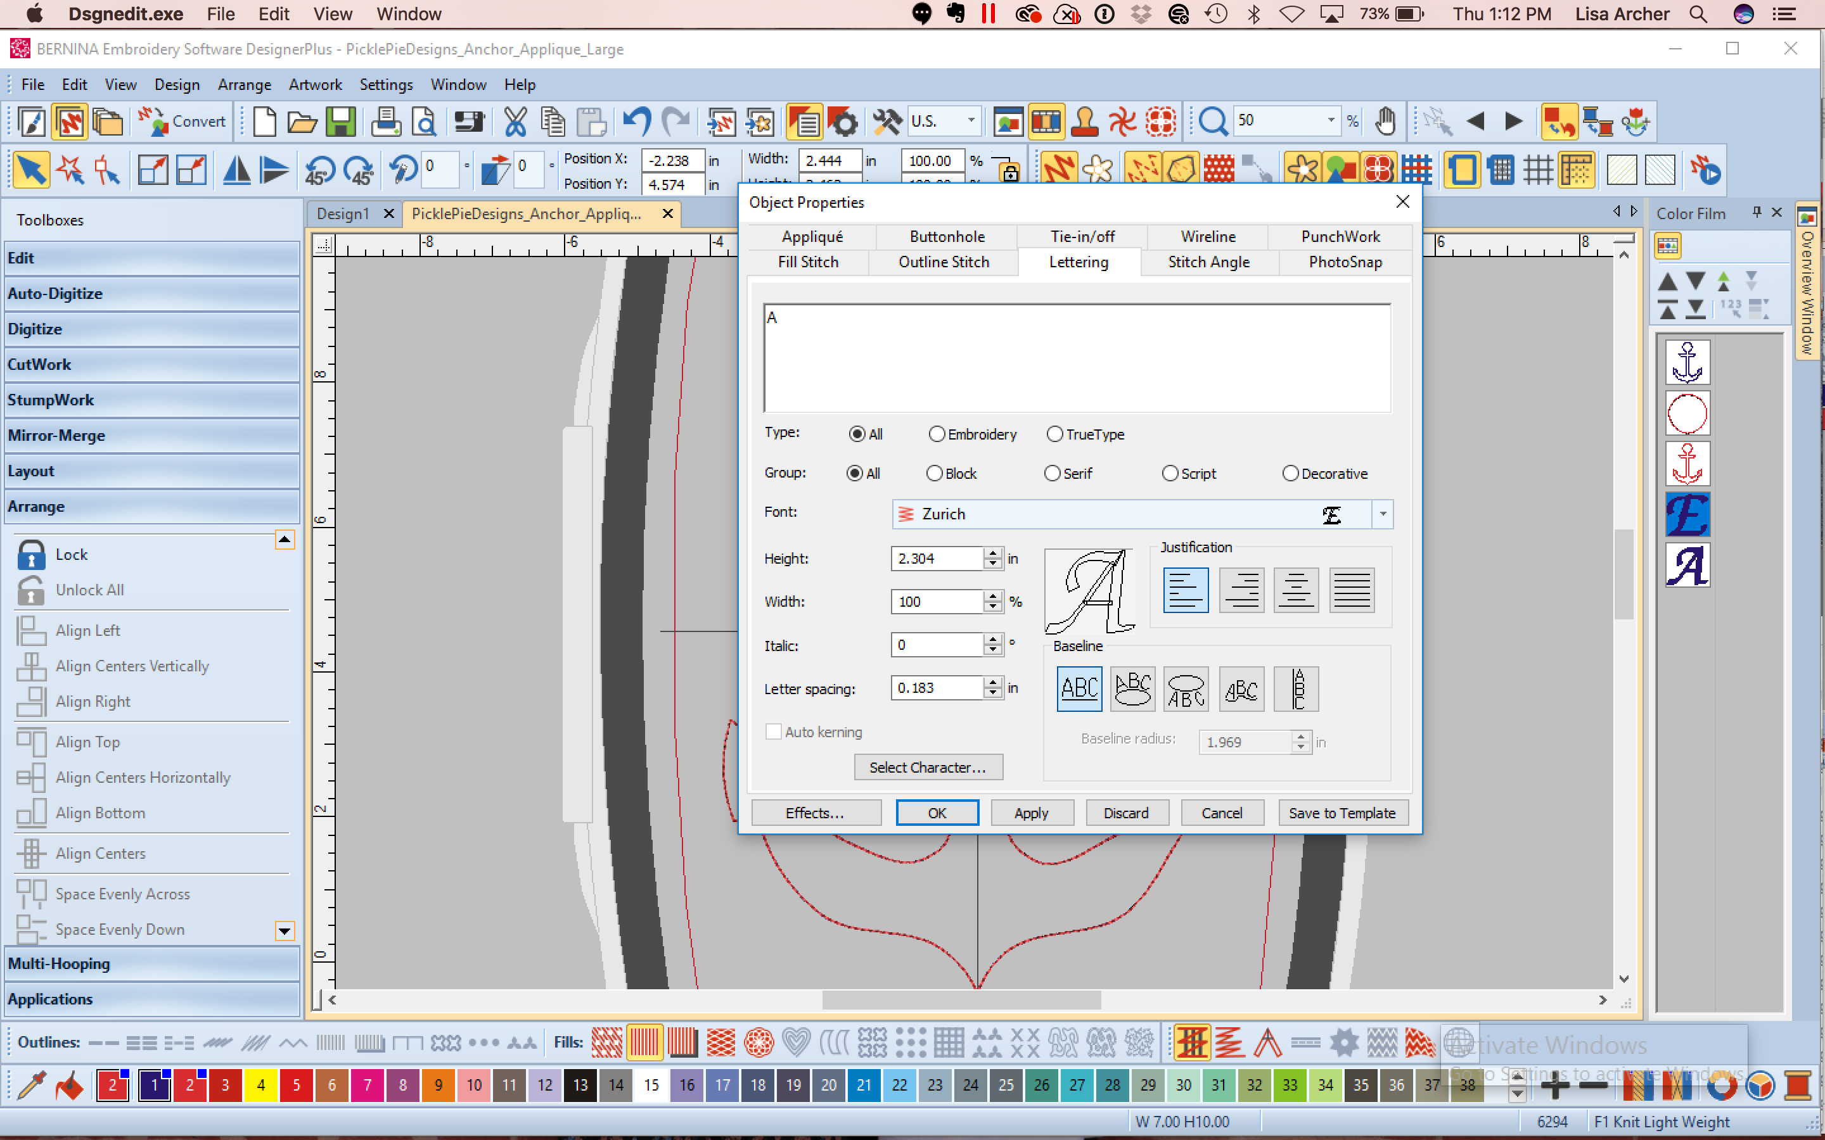
Task: Click the Cut scissors icon
Action: [x=515, y=122]
